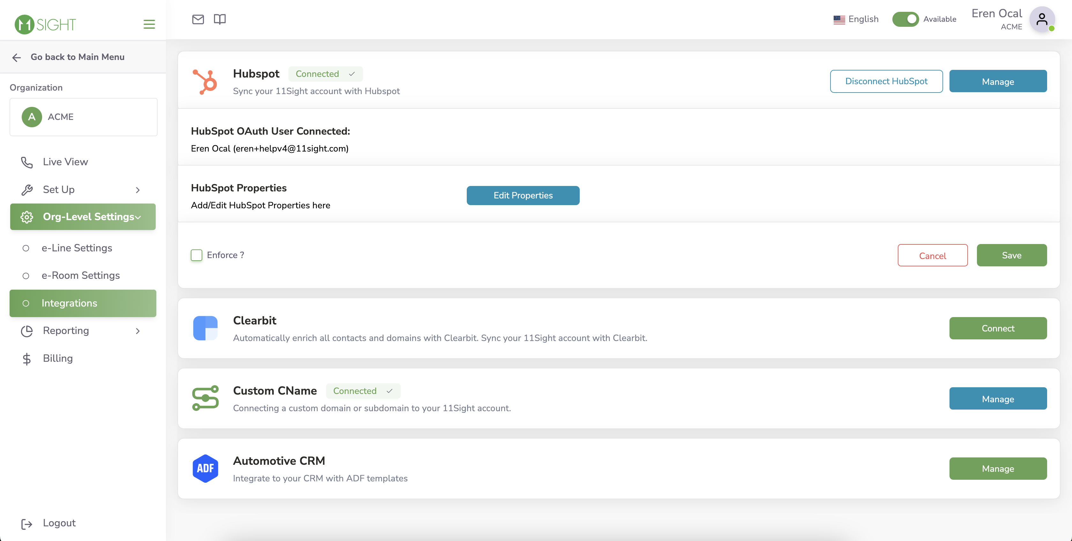
Task: Click the Set Up wrench icon
Action: click(26, 190)
